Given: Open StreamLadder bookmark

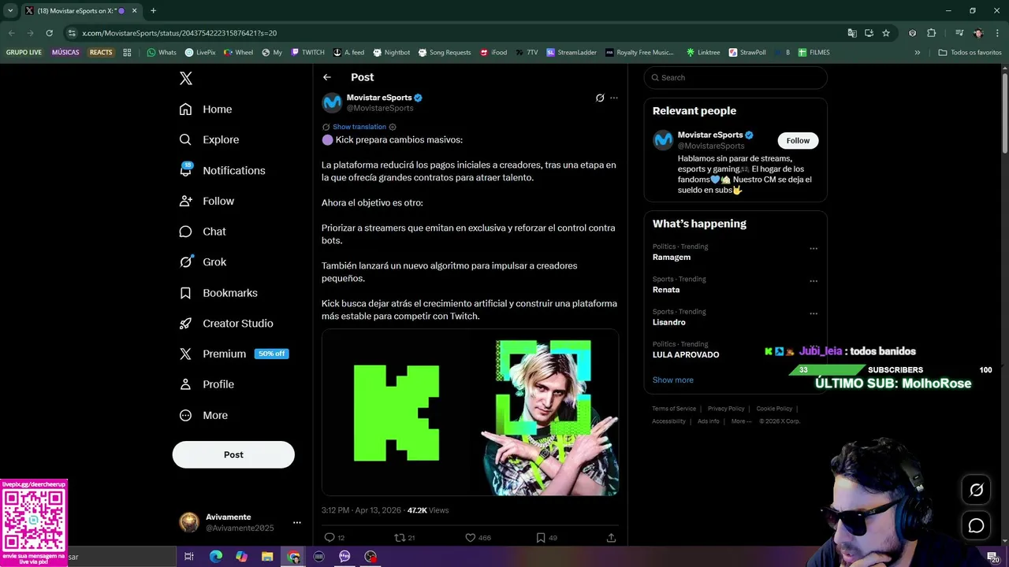Looking at the screenshot, I should click(572, 53).
